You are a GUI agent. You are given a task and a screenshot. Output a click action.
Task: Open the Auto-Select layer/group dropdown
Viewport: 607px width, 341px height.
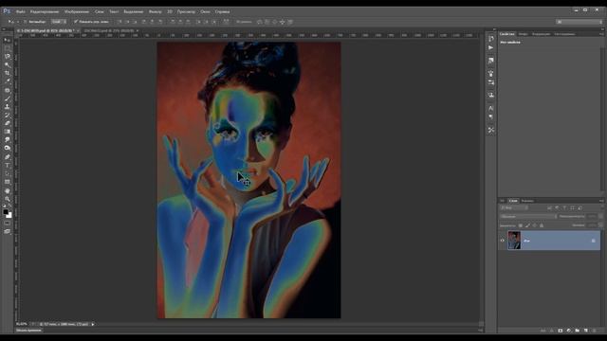click(x=59, y=22)
